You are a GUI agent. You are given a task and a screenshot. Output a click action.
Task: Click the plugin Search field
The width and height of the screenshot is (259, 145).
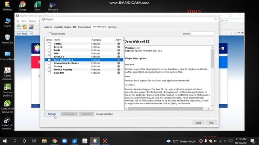(x=202, y=33)
